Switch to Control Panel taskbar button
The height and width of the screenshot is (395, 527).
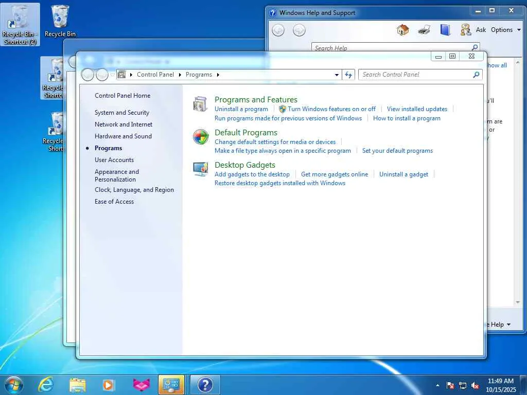coord(171,385)
